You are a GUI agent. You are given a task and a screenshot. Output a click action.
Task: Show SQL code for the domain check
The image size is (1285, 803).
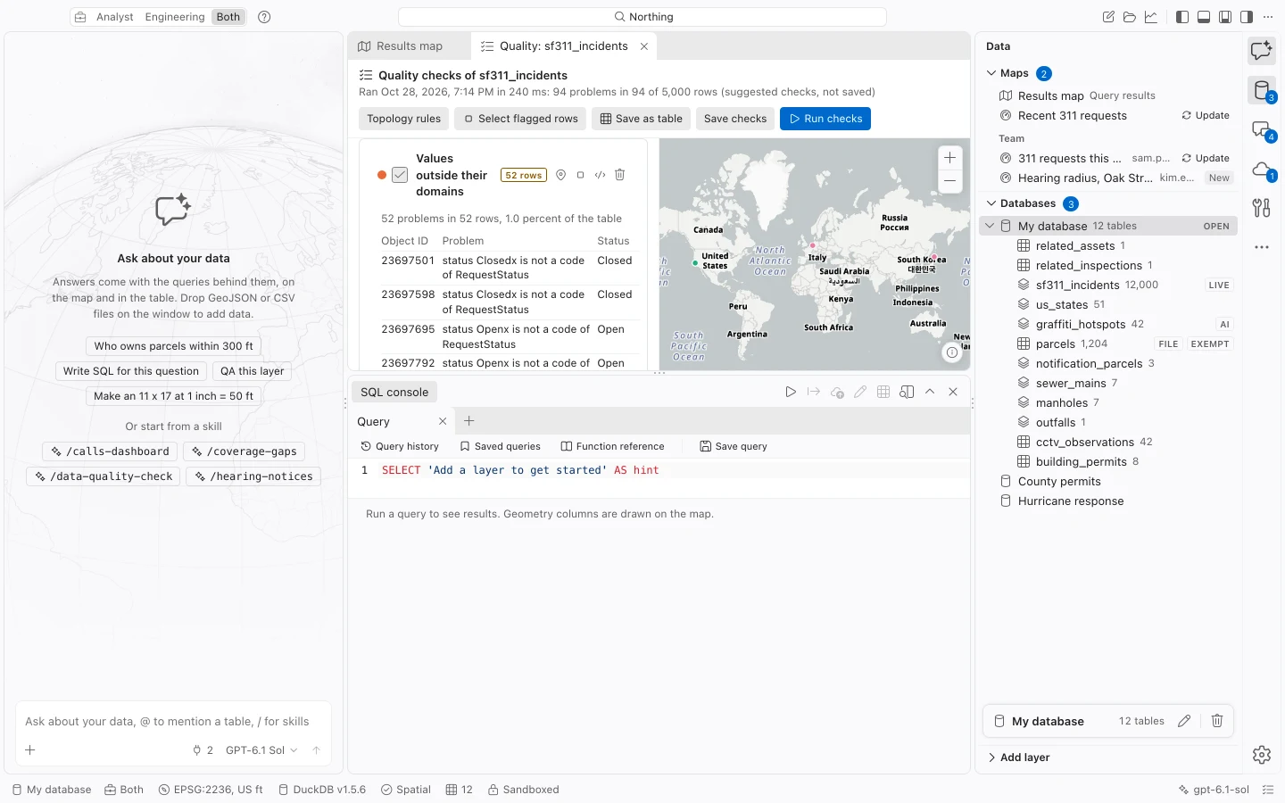(601, 175)
